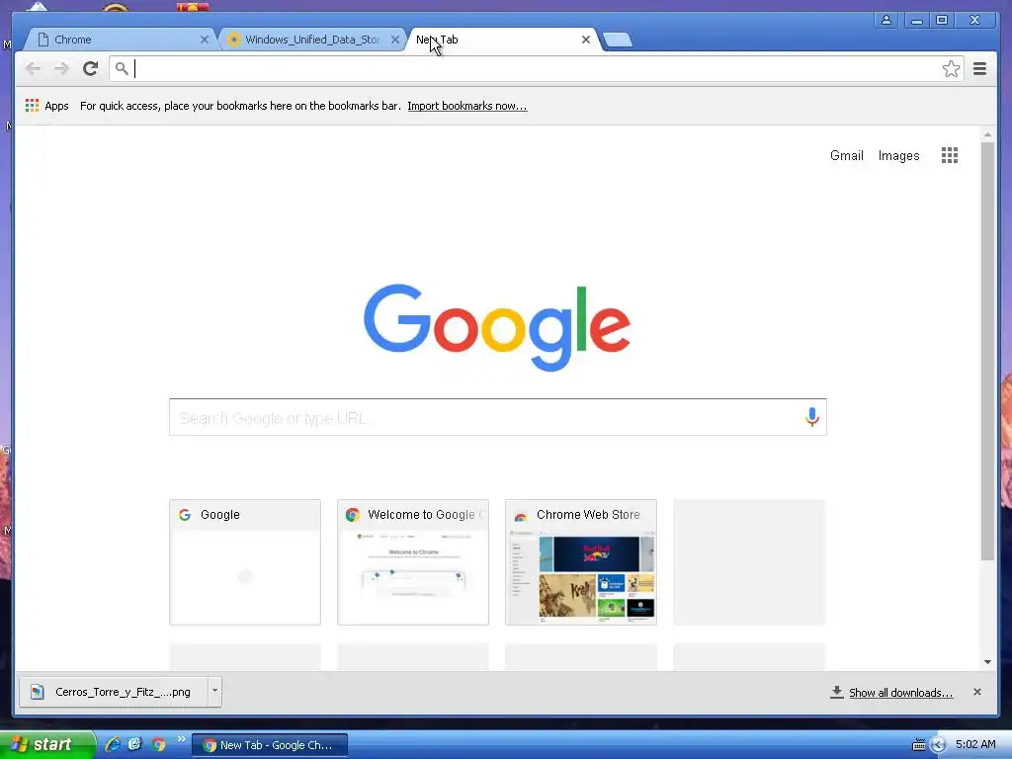Select New Tab - Google Chrome taskbar button
The image size is (1012, 759).
pyautogui.click(x=270, y=745)
